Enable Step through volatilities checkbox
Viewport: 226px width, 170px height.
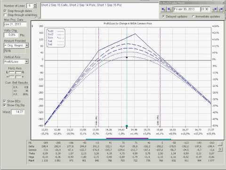pos(5,15)
